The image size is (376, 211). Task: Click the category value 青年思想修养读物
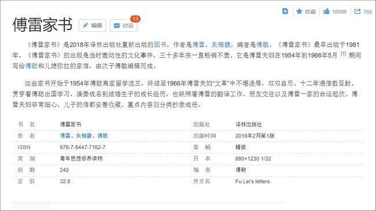(x=81, y=158)
